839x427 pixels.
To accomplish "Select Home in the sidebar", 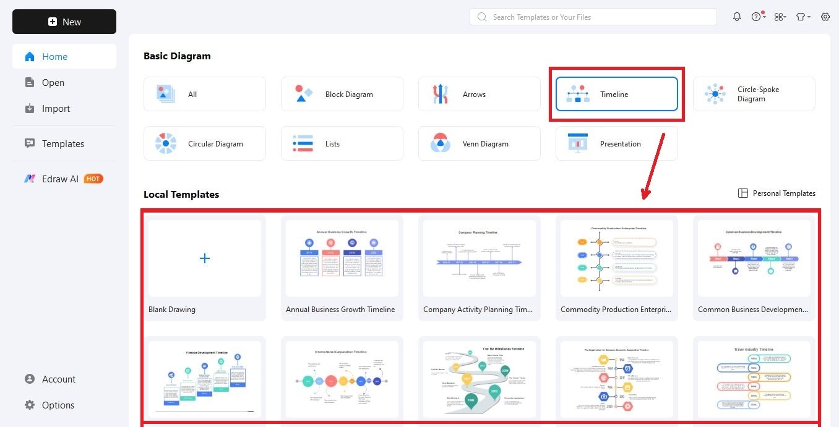I will click(64, 56).
